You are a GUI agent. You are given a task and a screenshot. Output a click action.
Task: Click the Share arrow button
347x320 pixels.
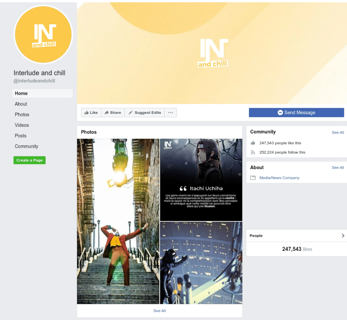(x=113, y=113)
